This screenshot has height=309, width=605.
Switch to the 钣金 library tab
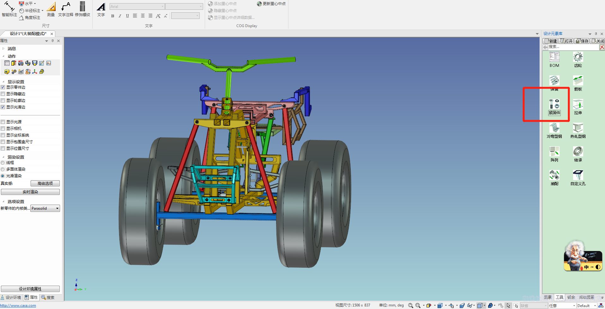pyautogui.click(x=571, y=297)
